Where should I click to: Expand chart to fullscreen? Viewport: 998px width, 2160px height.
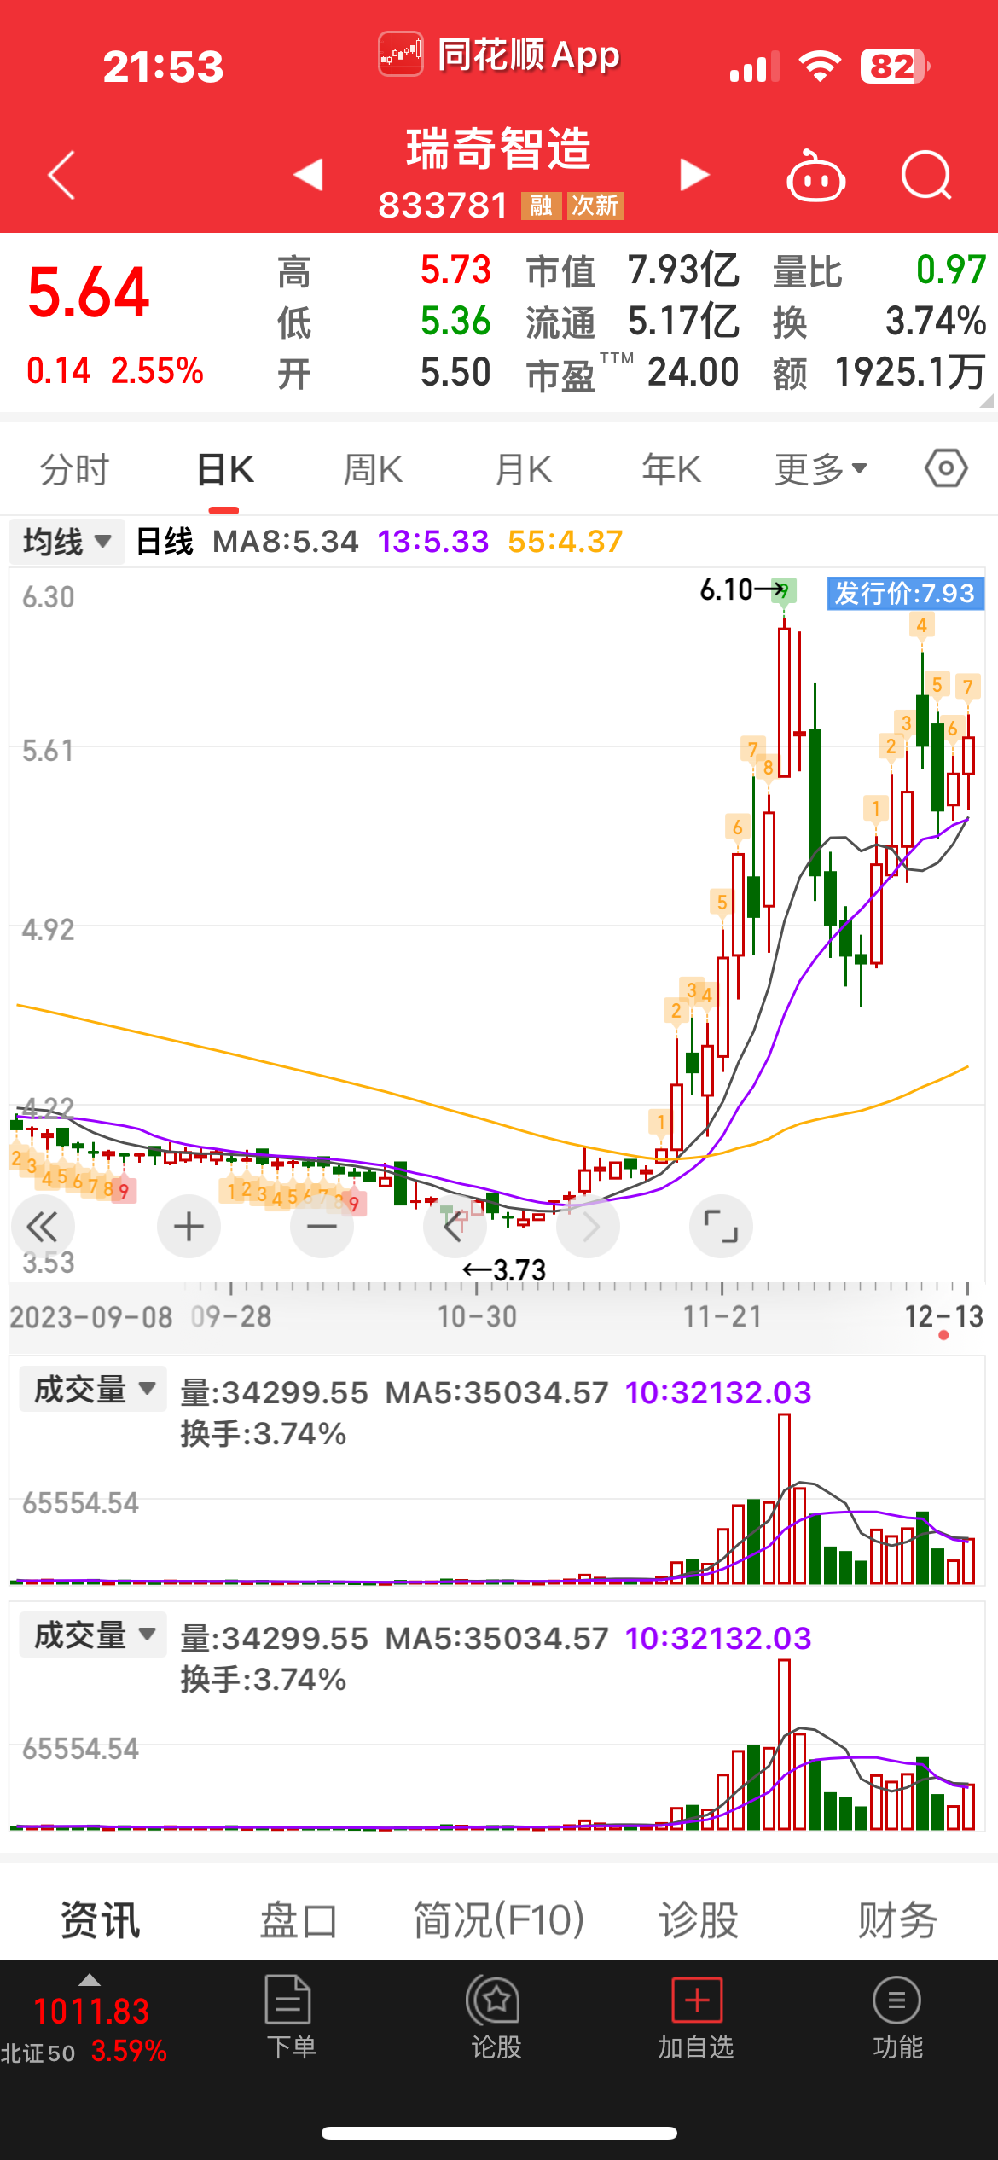(x=721, y=1227)
